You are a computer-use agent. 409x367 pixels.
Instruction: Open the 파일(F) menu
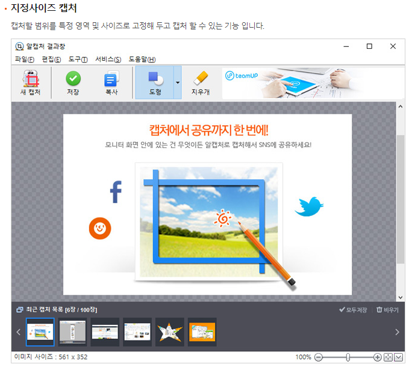click(25, 60)
